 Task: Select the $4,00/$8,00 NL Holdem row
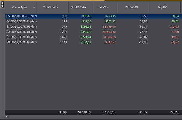[22, 21]
